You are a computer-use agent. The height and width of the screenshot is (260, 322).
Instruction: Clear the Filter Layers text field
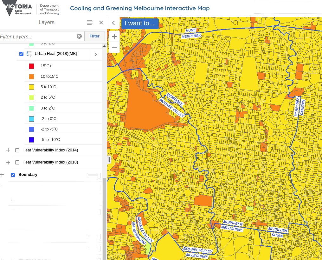point(79,36)
